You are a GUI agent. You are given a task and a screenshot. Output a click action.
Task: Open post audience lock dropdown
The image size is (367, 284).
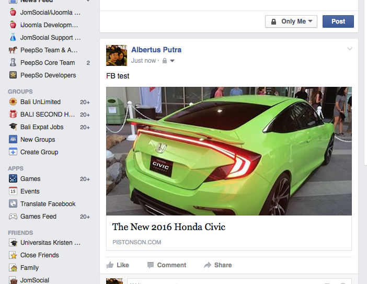(x=168, y=61)
